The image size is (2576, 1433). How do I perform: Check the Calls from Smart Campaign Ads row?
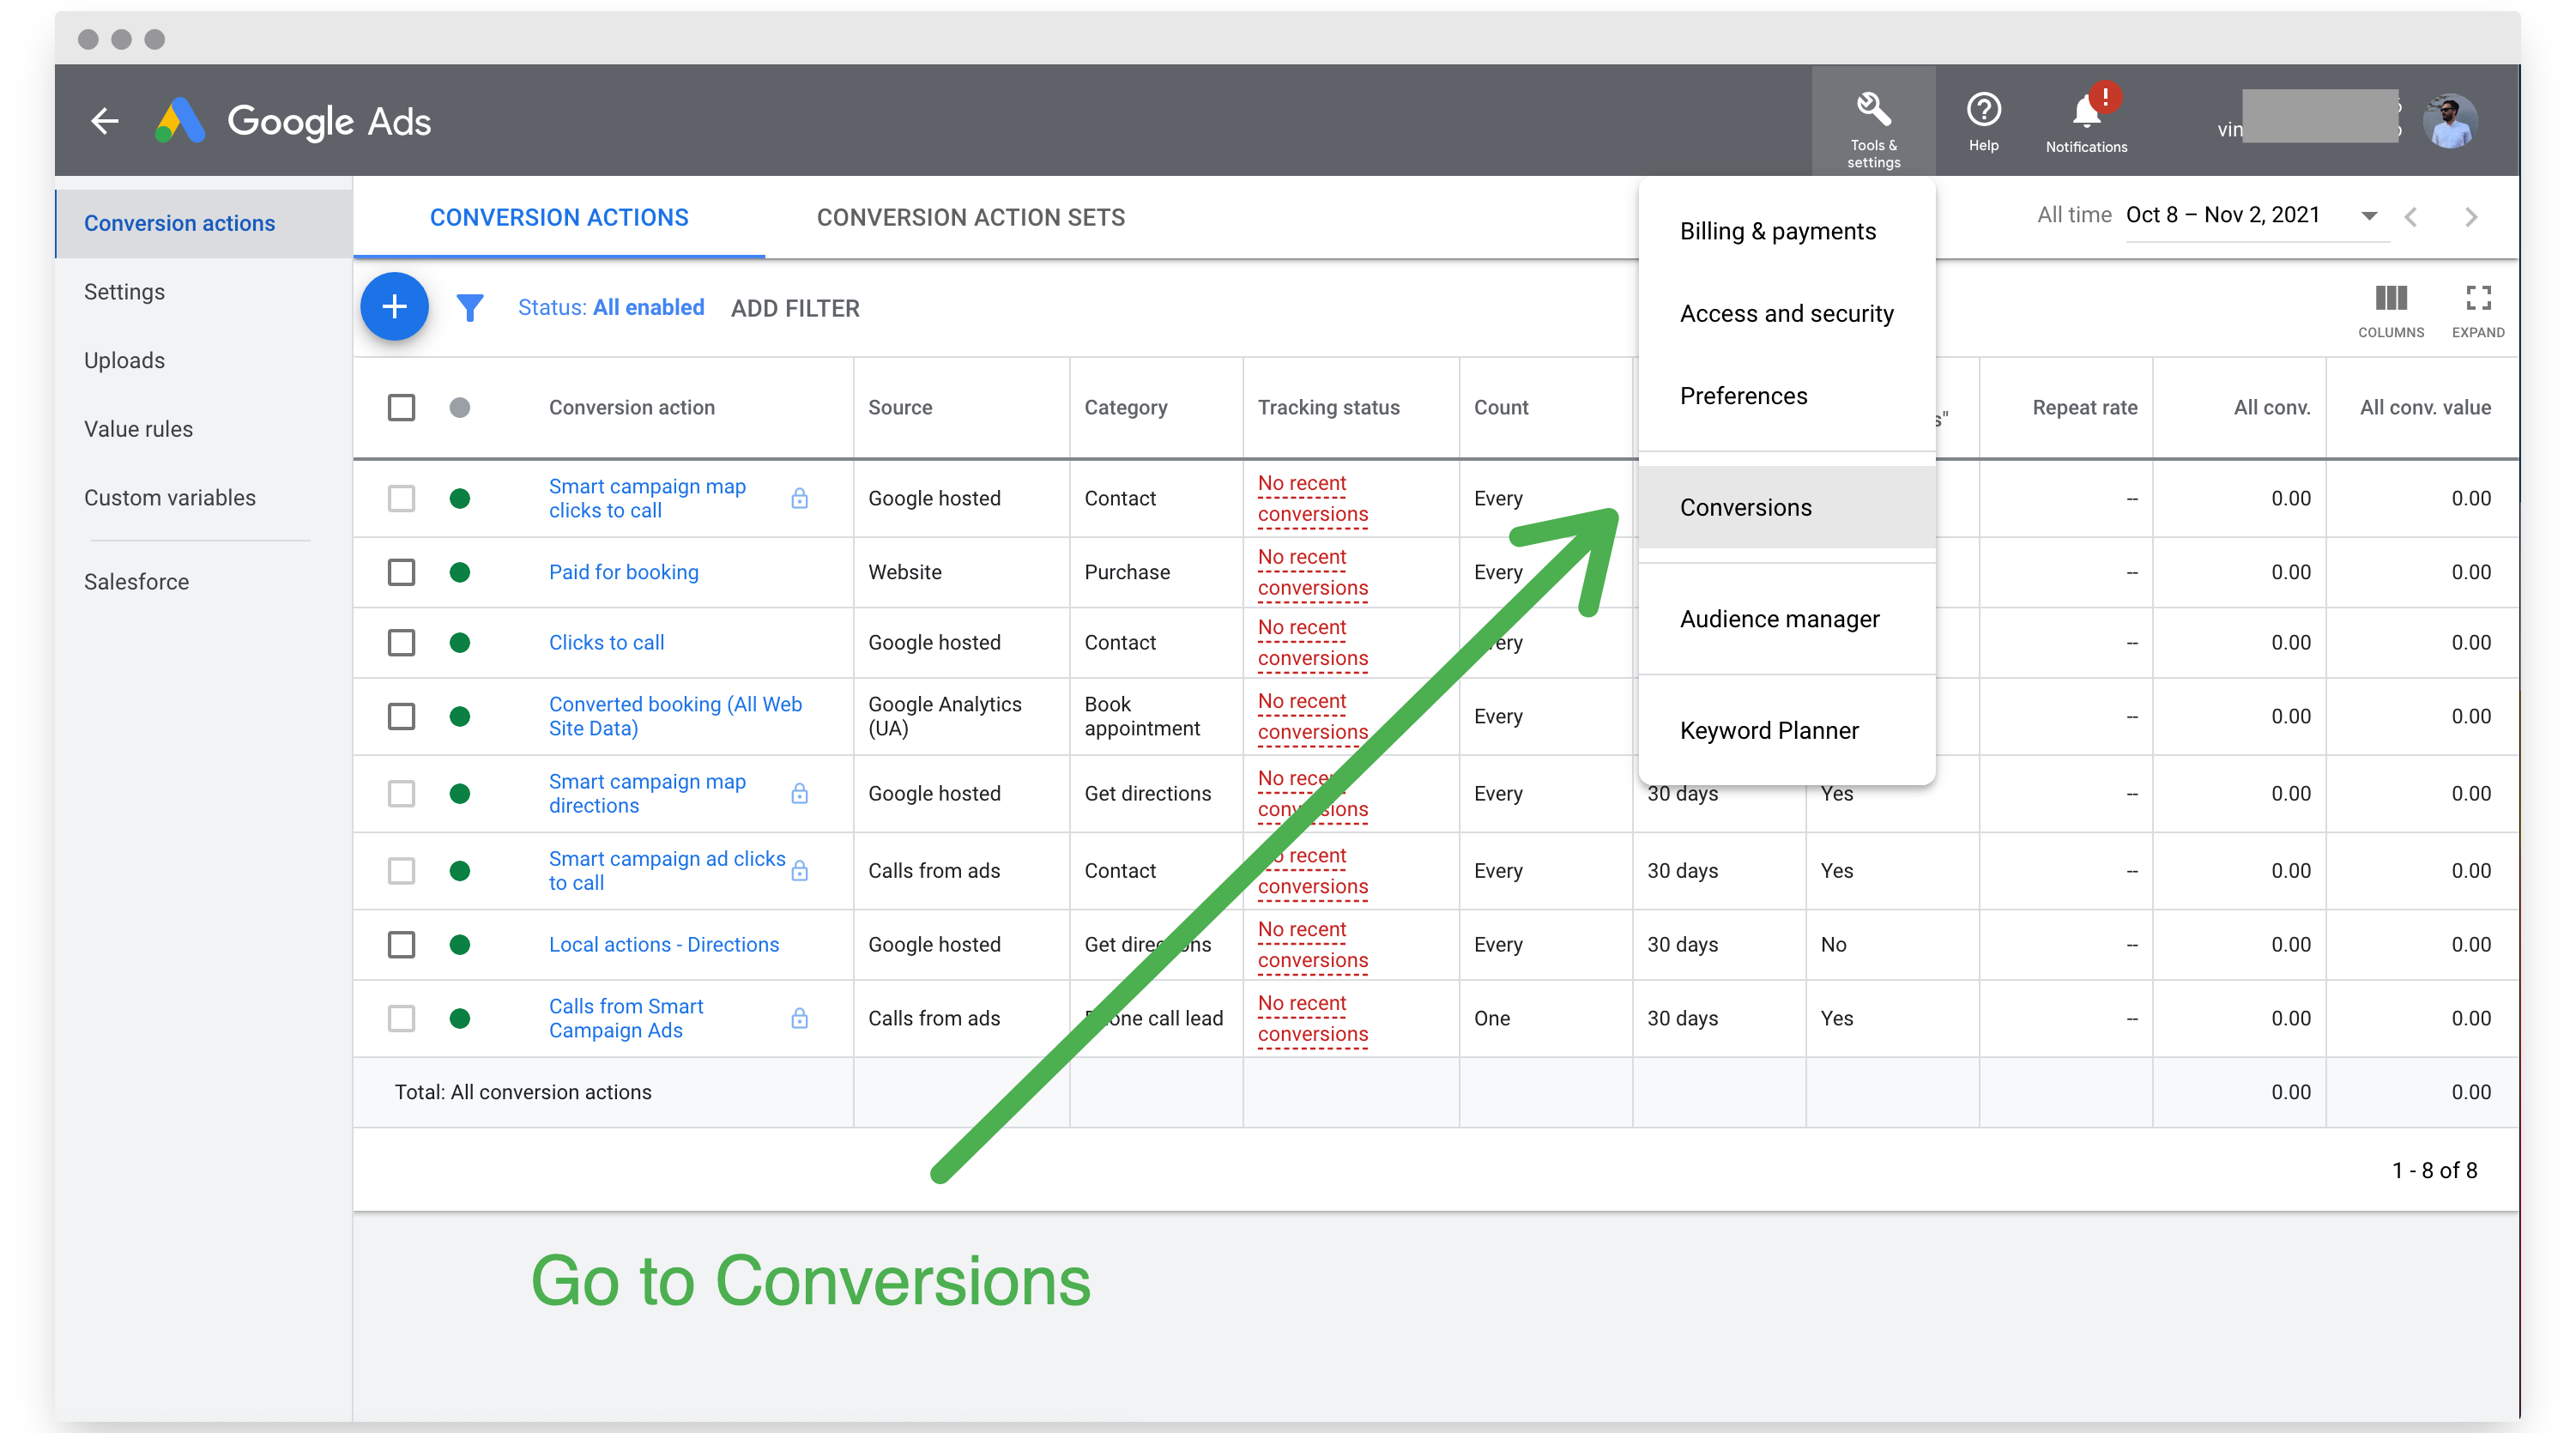click(401, 1018)
